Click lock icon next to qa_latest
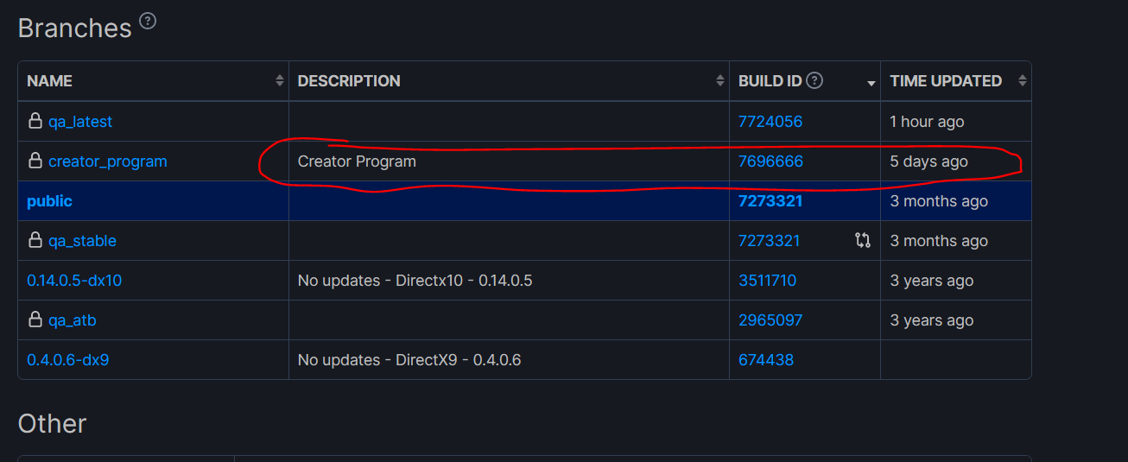The width and height of the screenshot is (1128, 462). pyautogui.click(x=35, y=122)
